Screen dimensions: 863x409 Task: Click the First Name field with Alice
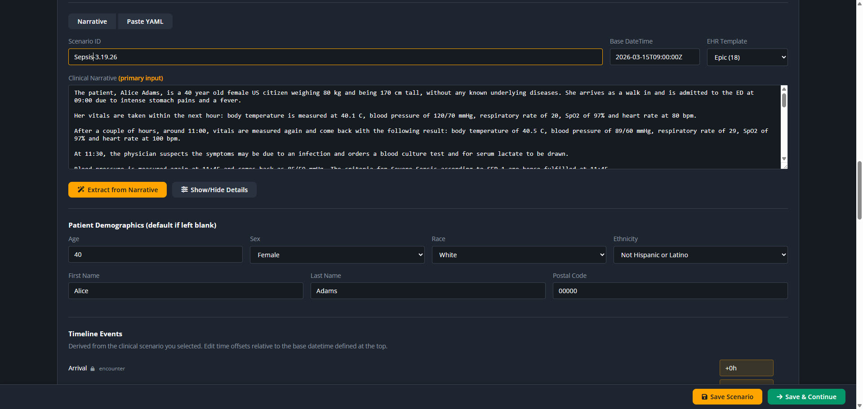click(x=186, y=291)
